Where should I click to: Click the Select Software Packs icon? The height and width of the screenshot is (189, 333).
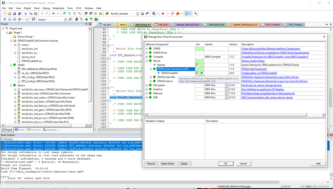[x=91, y=19]
